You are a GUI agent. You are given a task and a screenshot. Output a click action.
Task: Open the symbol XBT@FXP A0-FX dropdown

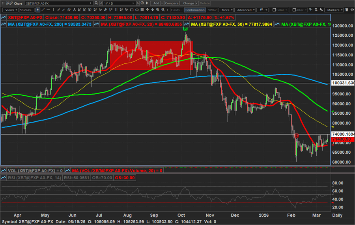[90, 3]
